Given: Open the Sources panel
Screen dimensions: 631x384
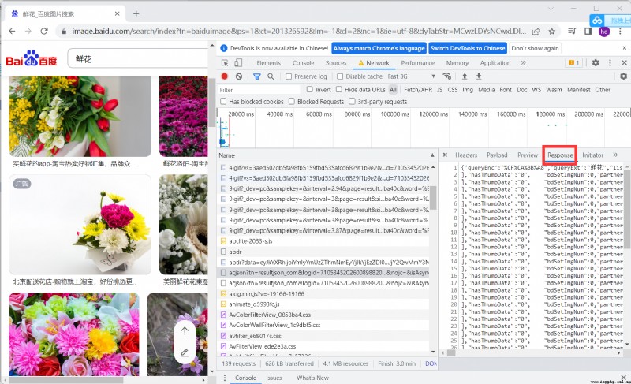Looking at the screenshot, I should click(x=336, y=63).
